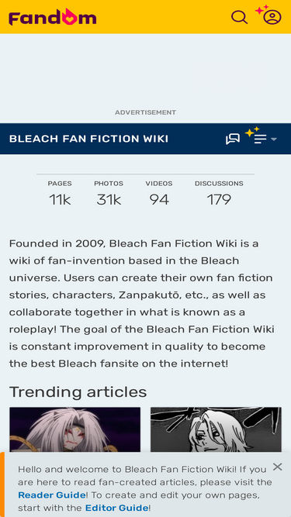This screenshot has height=517, width=291.
Task: Expand the wiki menu dropdown arrow
Action: coord(273,140)
